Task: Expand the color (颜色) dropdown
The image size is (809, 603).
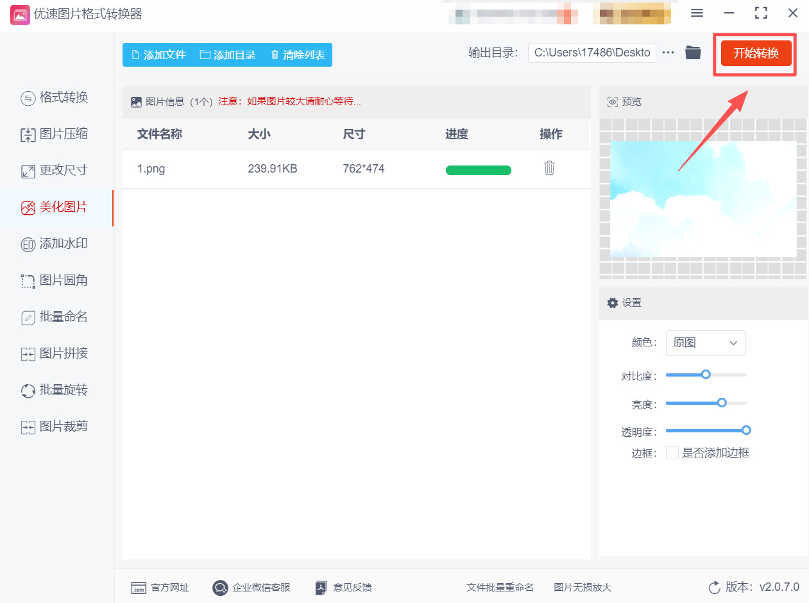Action: click(706, 343)
